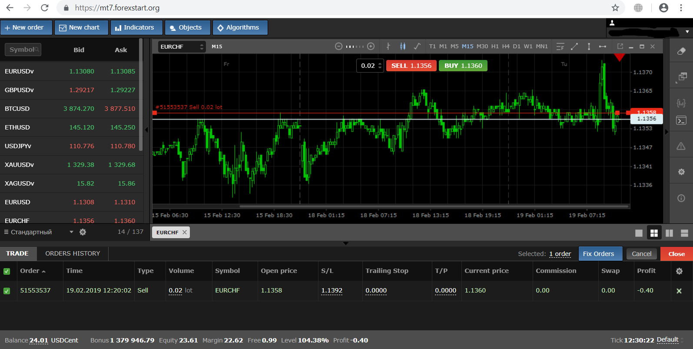This screenshot has height=349, width=693.
Task: Open the EURCHF chart symbol dropdown
Action: pyautogui.click(x=182, y=47)
